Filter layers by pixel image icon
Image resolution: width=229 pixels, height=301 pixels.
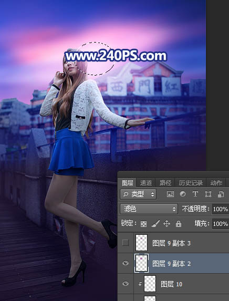point(170,194)
